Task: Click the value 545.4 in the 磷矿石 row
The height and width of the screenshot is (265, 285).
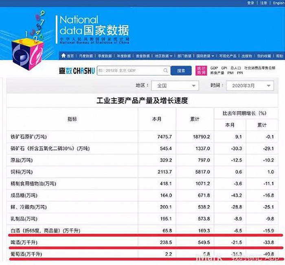Action: click(x=166, y=148)
